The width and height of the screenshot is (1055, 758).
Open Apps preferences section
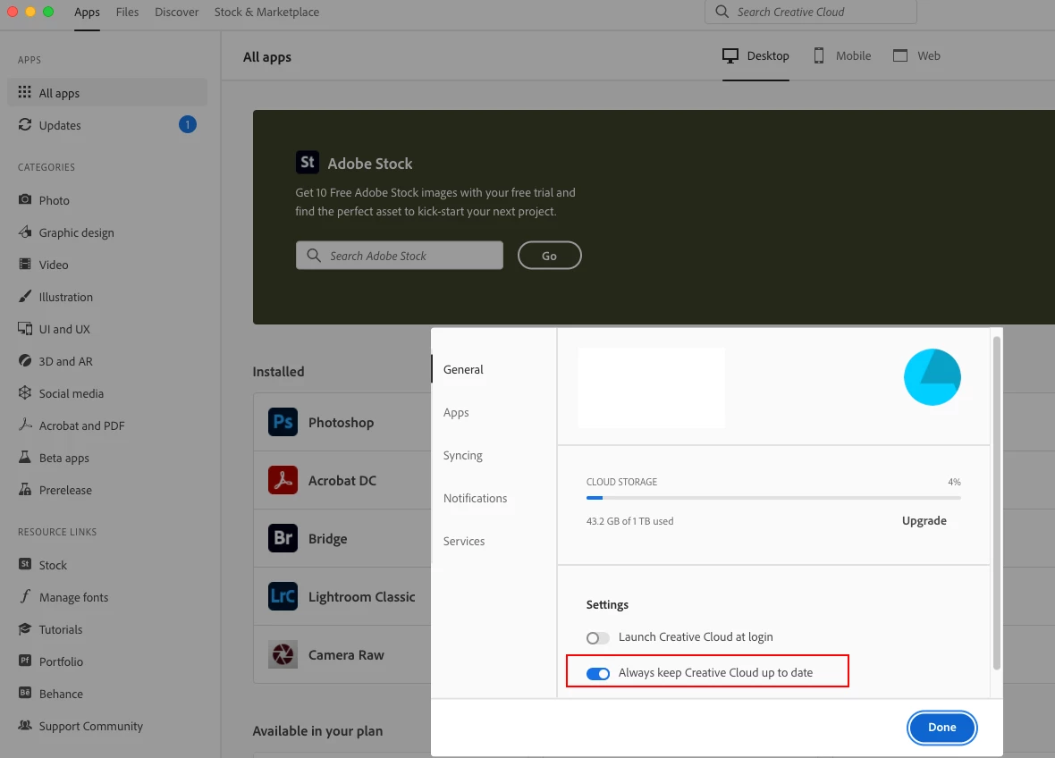pos(455,412)
